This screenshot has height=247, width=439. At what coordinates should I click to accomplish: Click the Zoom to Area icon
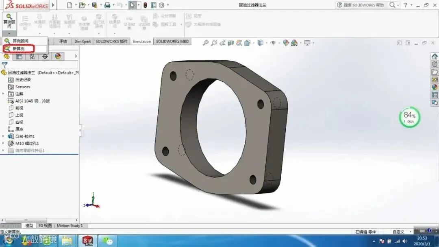click(214, 43)
